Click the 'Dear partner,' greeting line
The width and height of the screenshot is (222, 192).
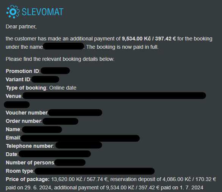point(21,26)
